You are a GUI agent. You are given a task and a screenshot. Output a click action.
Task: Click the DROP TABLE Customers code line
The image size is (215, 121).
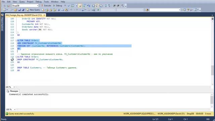tap(47, 68)
